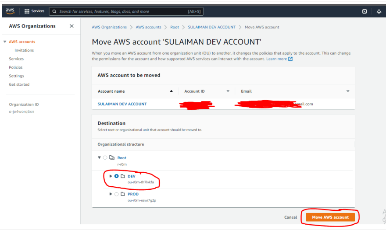
Task: Click the Cancel button
Action: point(290,217)
